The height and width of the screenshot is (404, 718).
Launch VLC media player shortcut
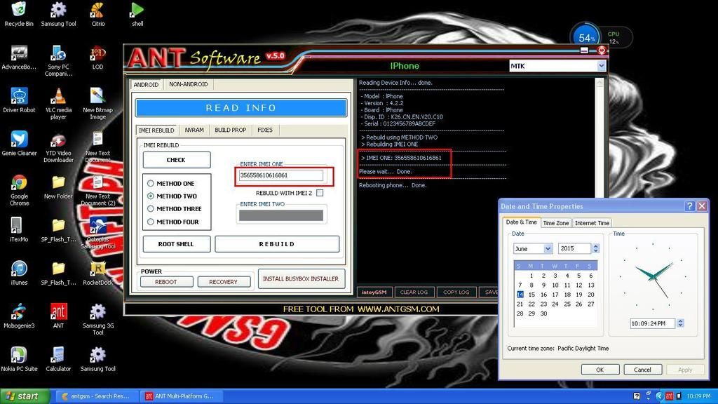pos(58,96)
